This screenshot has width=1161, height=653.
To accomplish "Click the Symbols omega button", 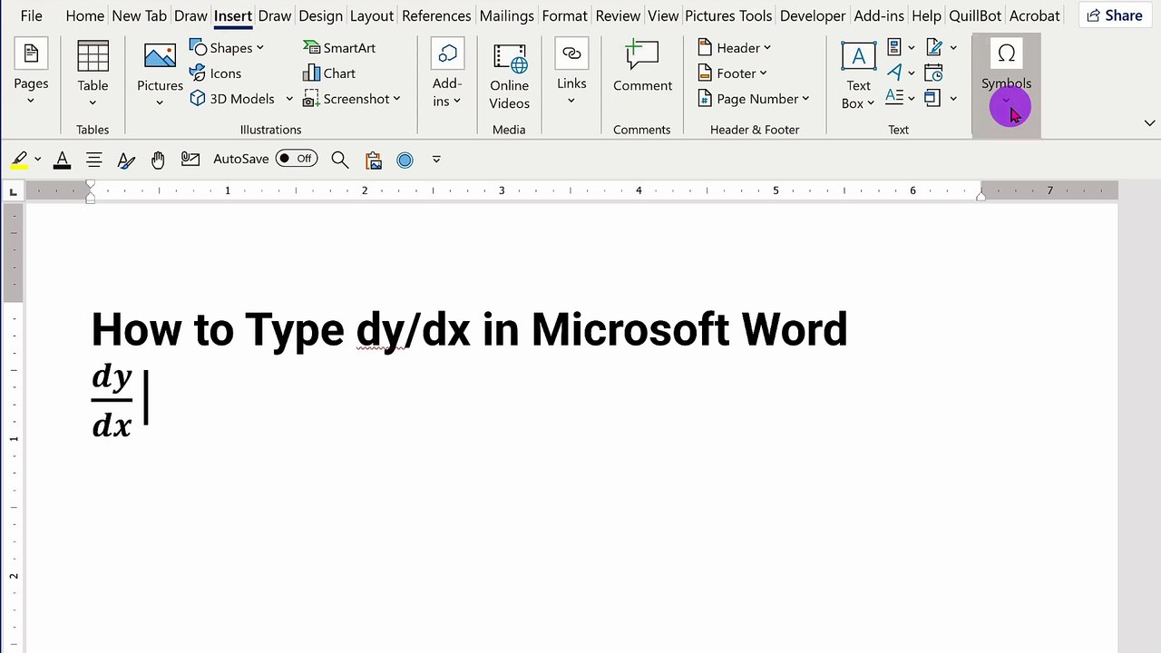I will click(x=1006, y=55).
